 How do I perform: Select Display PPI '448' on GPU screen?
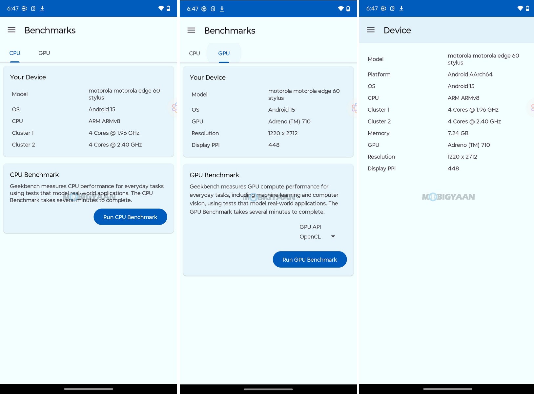coord(274,145)
